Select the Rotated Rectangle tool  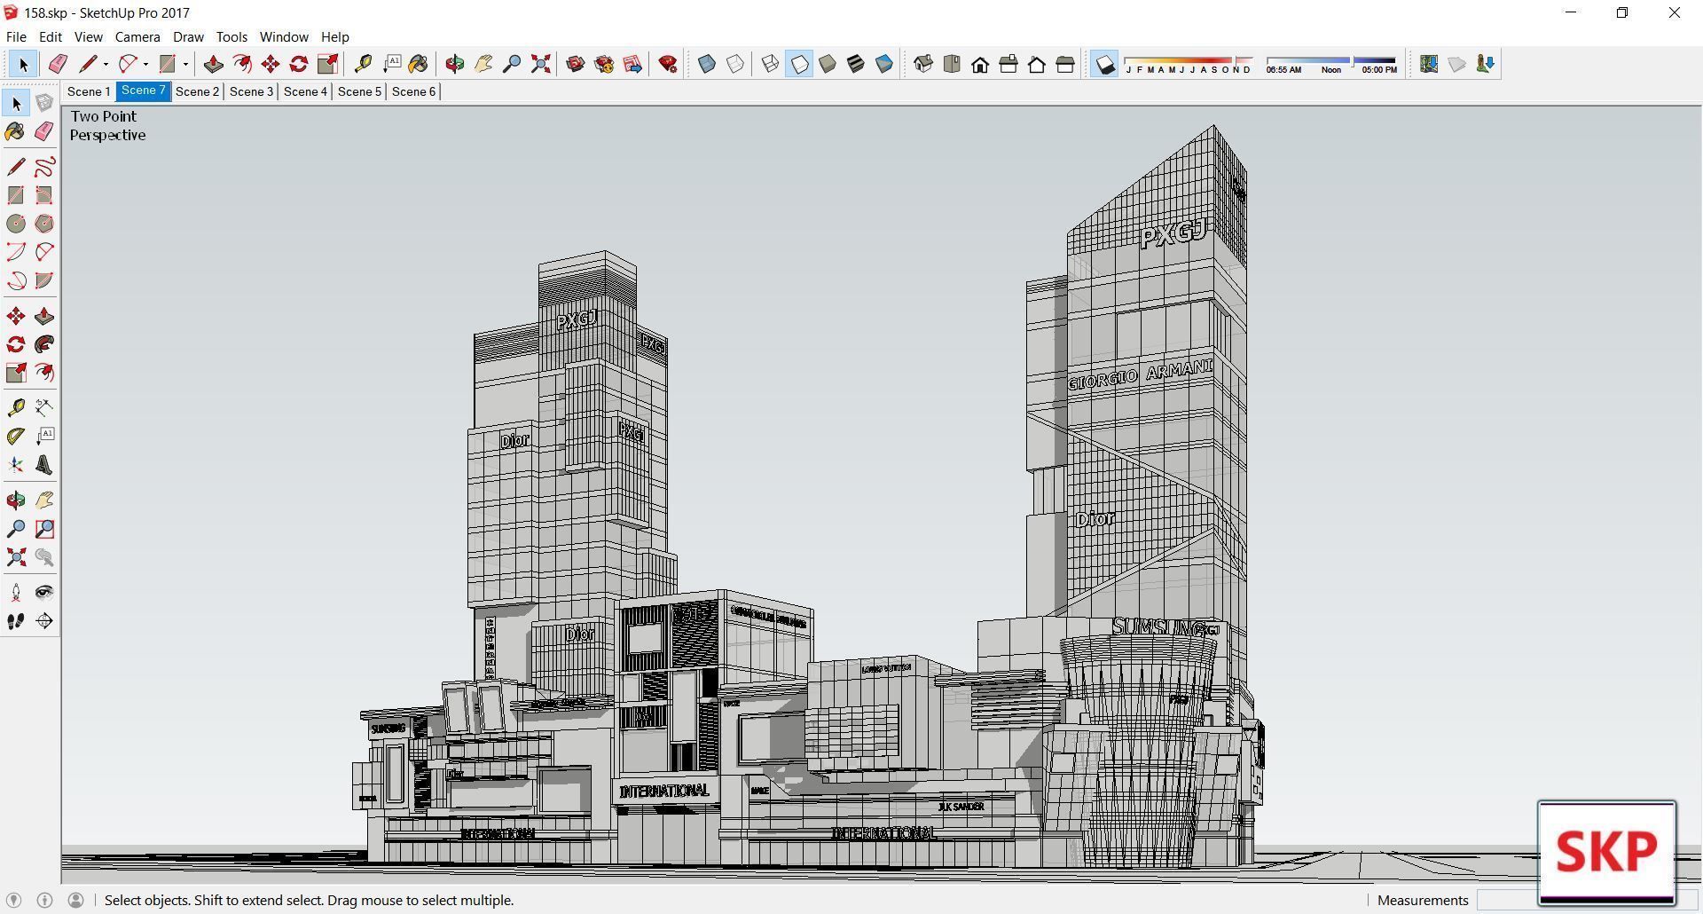(44, 195)
